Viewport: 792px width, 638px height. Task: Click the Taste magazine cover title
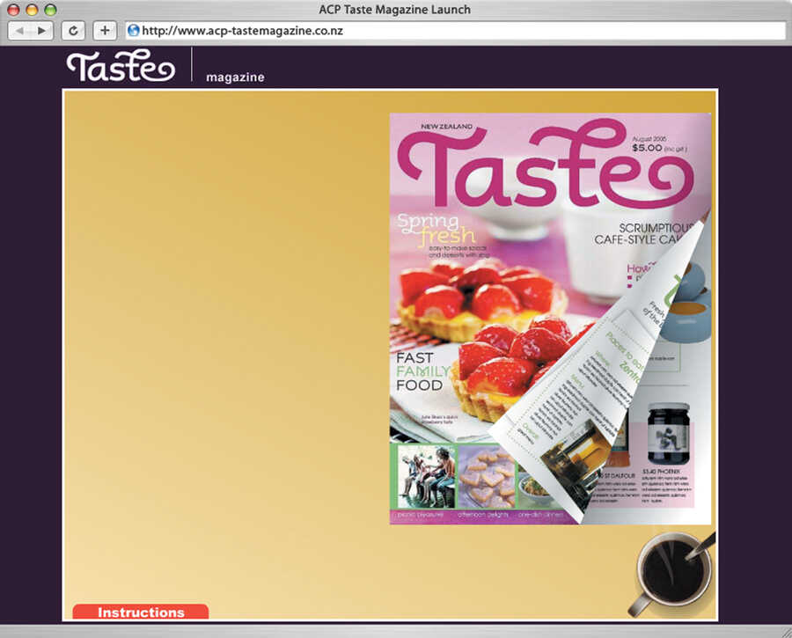pyautogui.click(x=546, y=163)
